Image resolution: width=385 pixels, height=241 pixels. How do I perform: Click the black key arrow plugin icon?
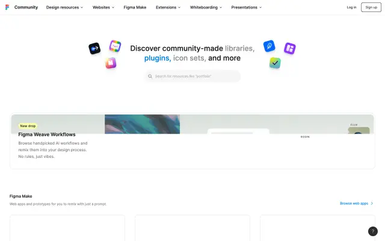tap(94, 48)
